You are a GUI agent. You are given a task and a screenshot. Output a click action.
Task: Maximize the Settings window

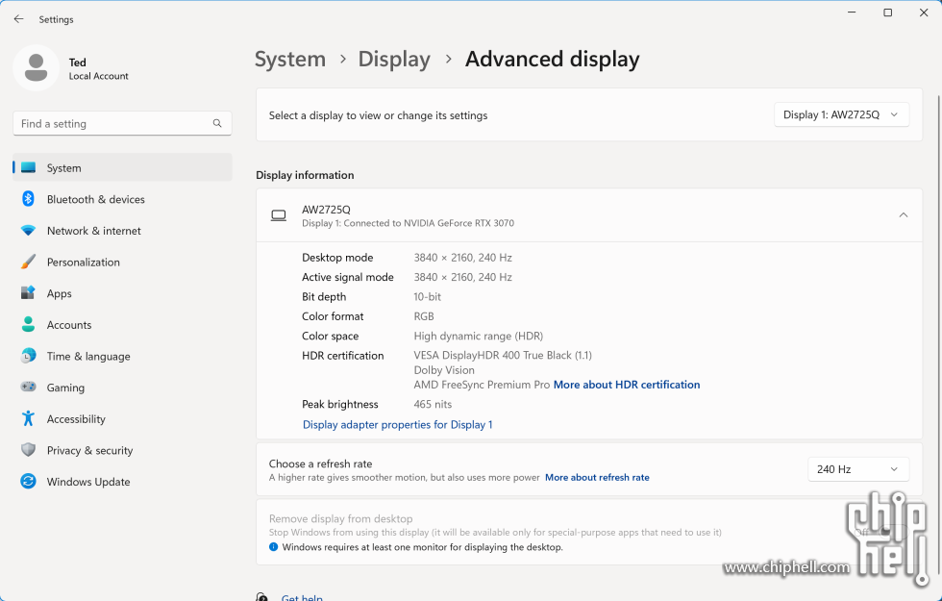[x=887, y=13]
